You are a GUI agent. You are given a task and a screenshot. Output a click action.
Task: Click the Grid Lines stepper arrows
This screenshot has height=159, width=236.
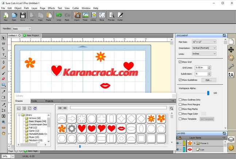[x=209, y=68]
